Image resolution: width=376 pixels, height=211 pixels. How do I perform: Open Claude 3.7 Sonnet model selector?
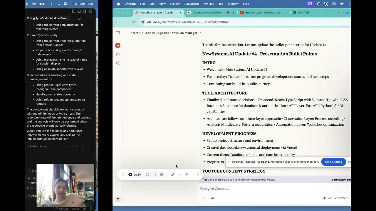click(x=335, y=198)
